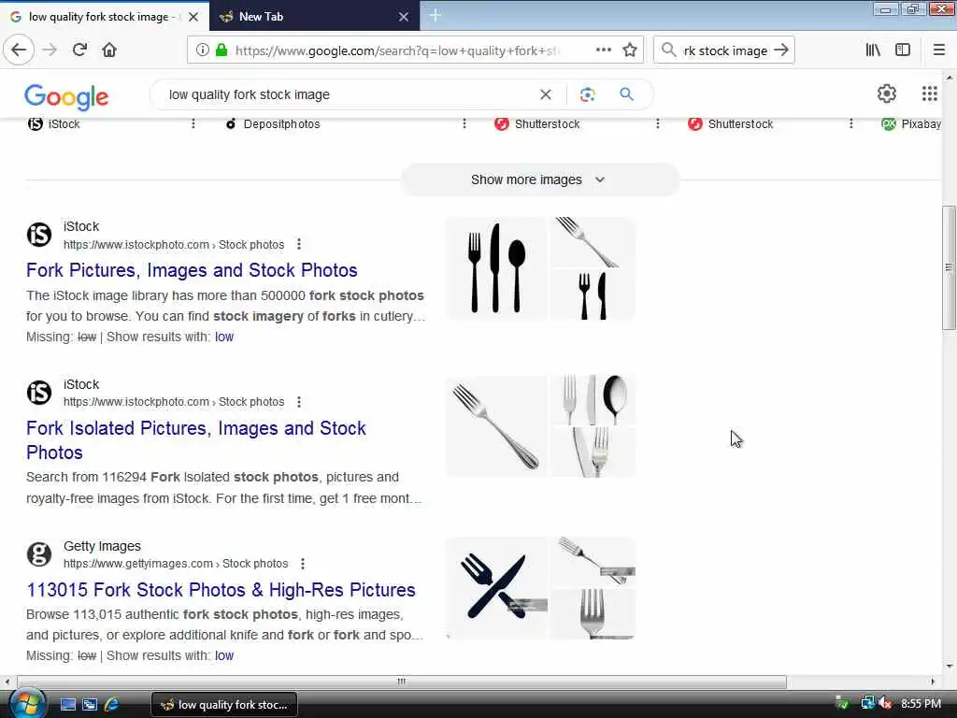Click the iStock favicon of first result

[39, 235]
